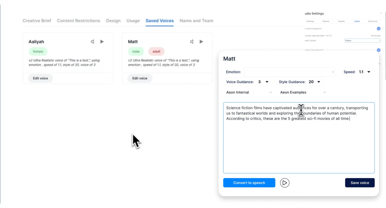Open the Edit link icon beside selected Matt
This screenshot has height=208, width=386.
[330, 36]
